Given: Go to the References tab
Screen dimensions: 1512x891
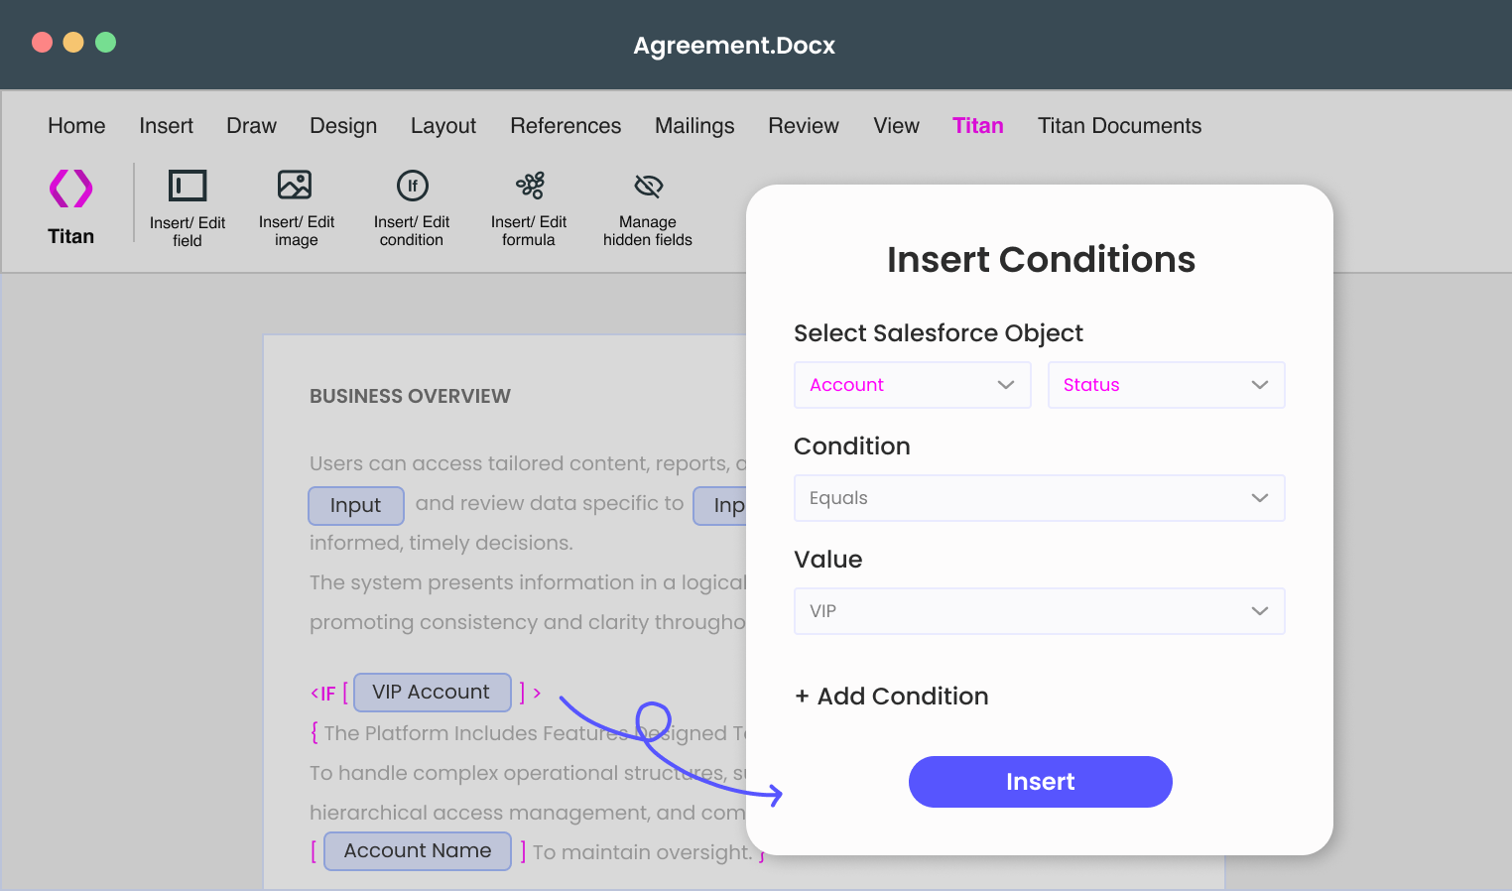Looking at the screenshot, I should pos(566,126).
